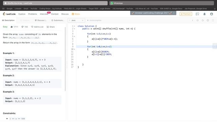Place cursor on line 6 assignment statement
This screenshot has width=217, height=122.
(104, 39)
